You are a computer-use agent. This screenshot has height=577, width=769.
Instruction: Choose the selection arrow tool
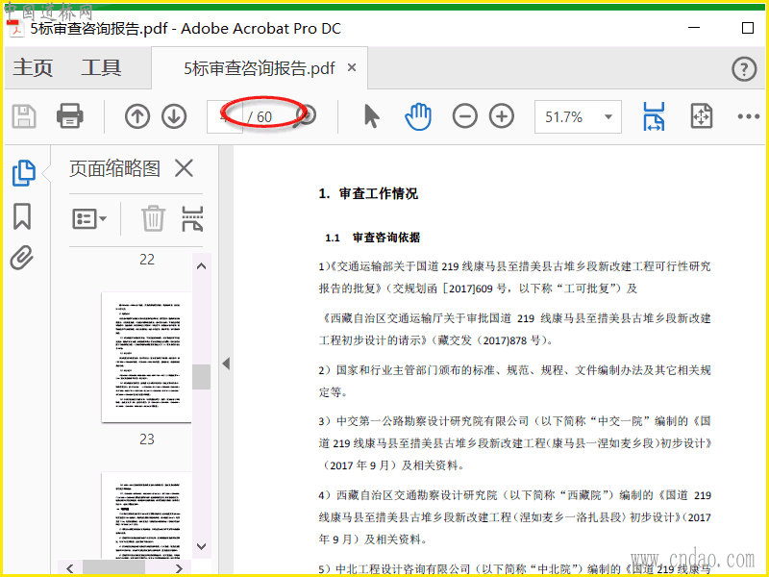[x=372, y=116]
